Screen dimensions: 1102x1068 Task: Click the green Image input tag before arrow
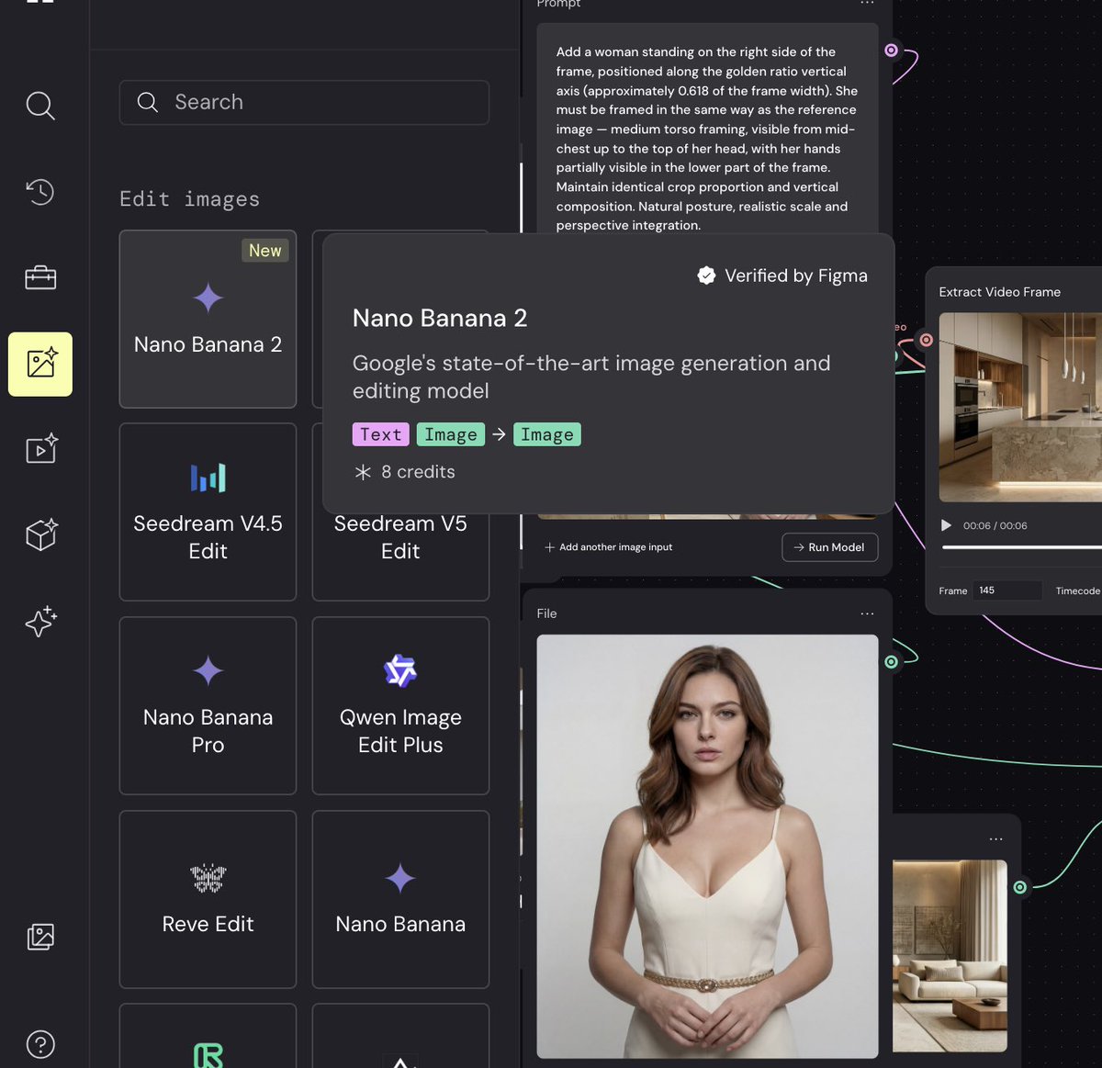(x=451, y=434)
